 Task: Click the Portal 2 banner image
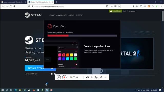point(137,53)
